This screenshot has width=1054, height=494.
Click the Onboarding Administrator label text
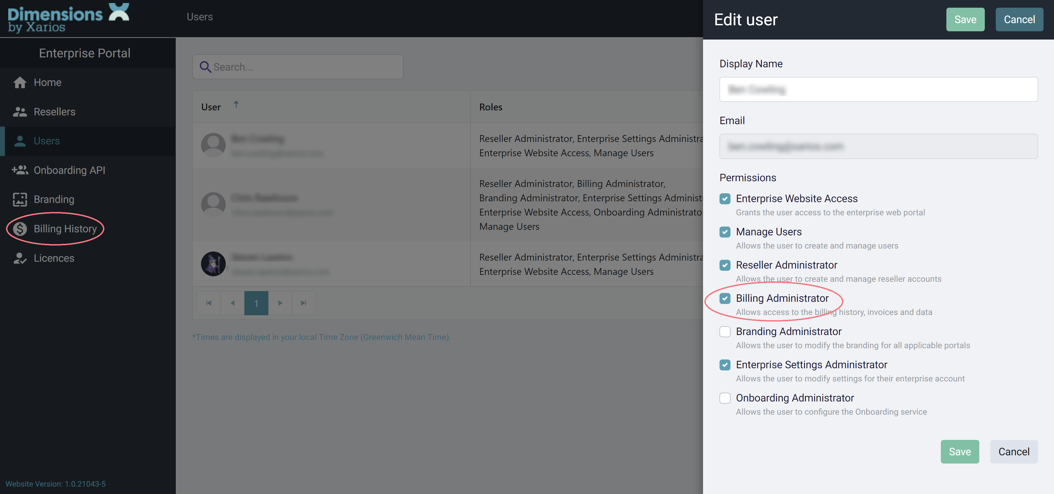(x=794, y=398)
